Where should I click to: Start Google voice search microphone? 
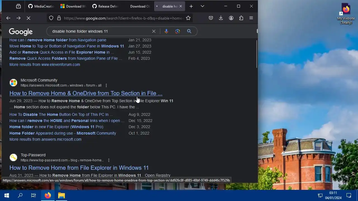[x=166, y=31]
